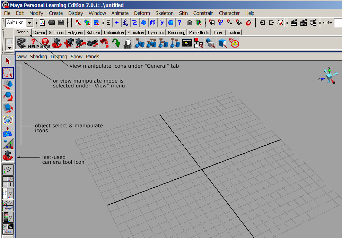
Task: Switch to the PaintEffects shelf tab
Action: [x=199, y=32]
